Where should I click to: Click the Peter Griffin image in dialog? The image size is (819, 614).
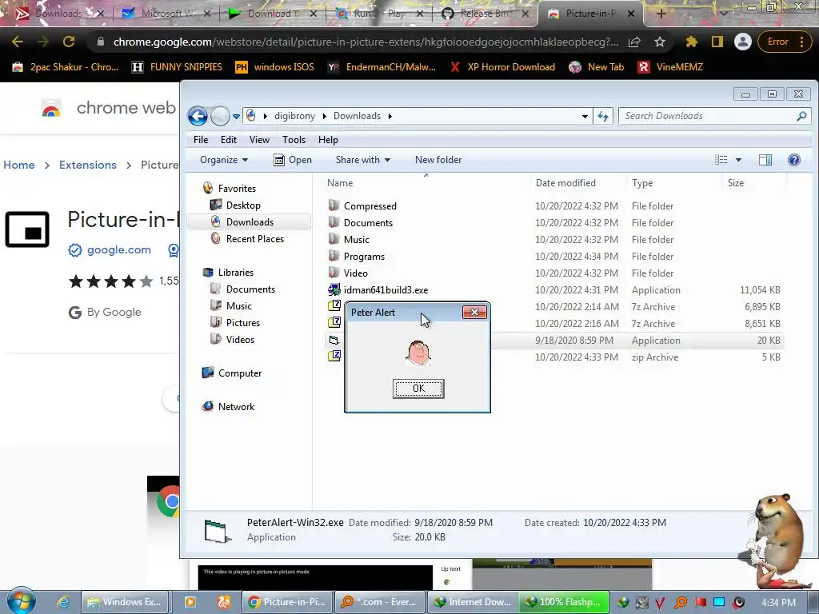click(x=417, y=353)
